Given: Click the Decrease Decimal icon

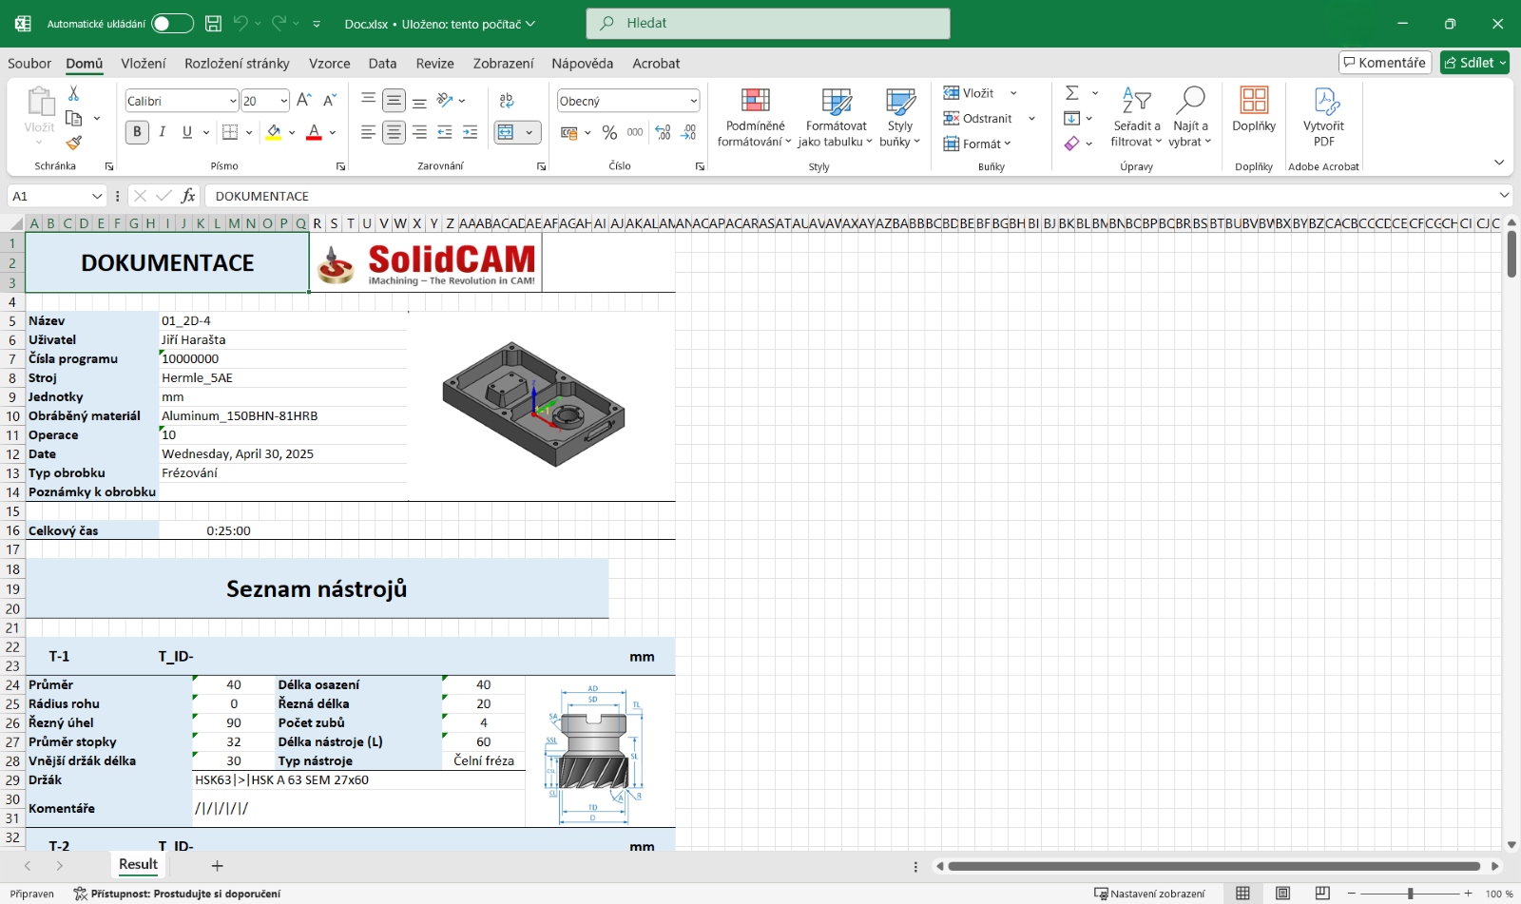Looking at the screenshot, I should pyautogui.click(x=688, y=132).
